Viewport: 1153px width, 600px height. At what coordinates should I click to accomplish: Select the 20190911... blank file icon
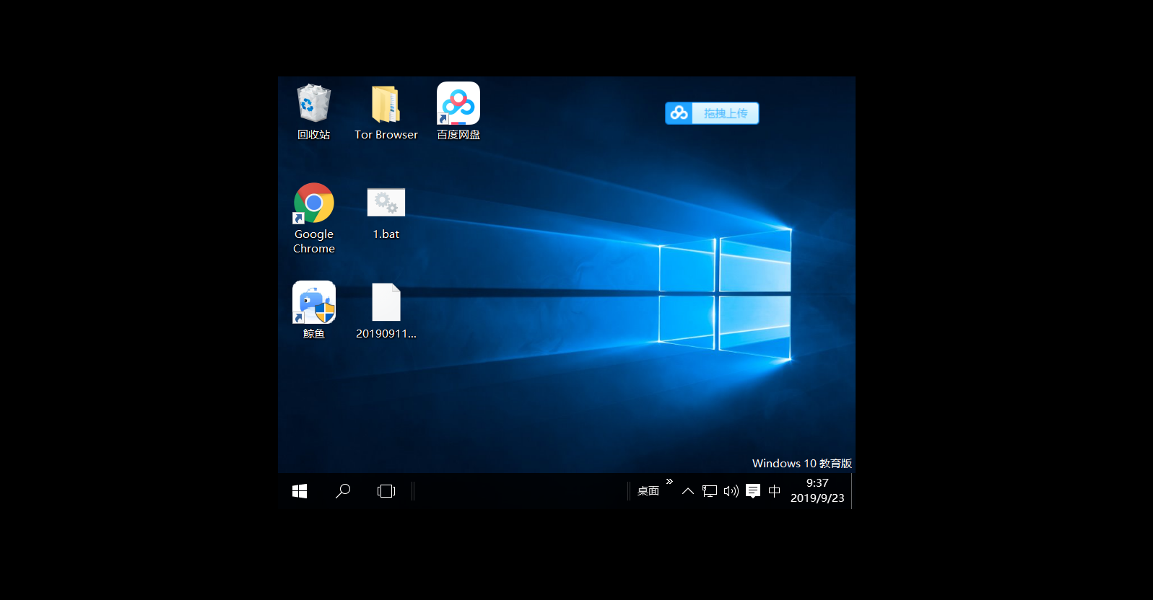pos(386,311)
